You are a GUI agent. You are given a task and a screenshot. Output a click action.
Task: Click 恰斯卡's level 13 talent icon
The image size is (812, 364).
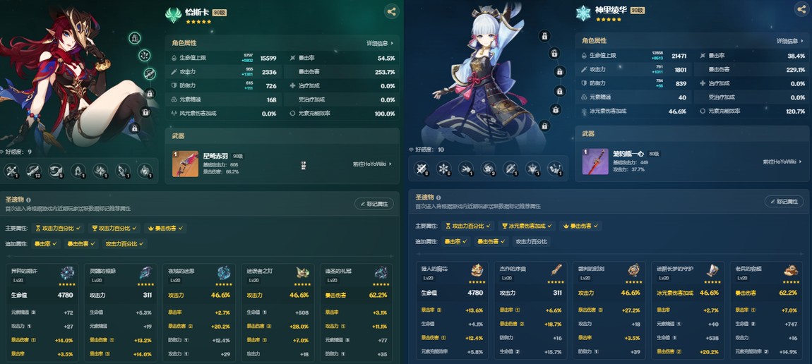(x=34, y=171)
